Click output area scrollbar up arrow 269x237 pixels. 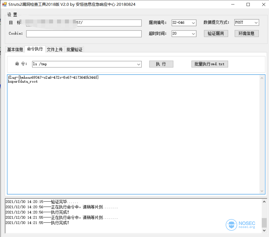tap(262, 78)
